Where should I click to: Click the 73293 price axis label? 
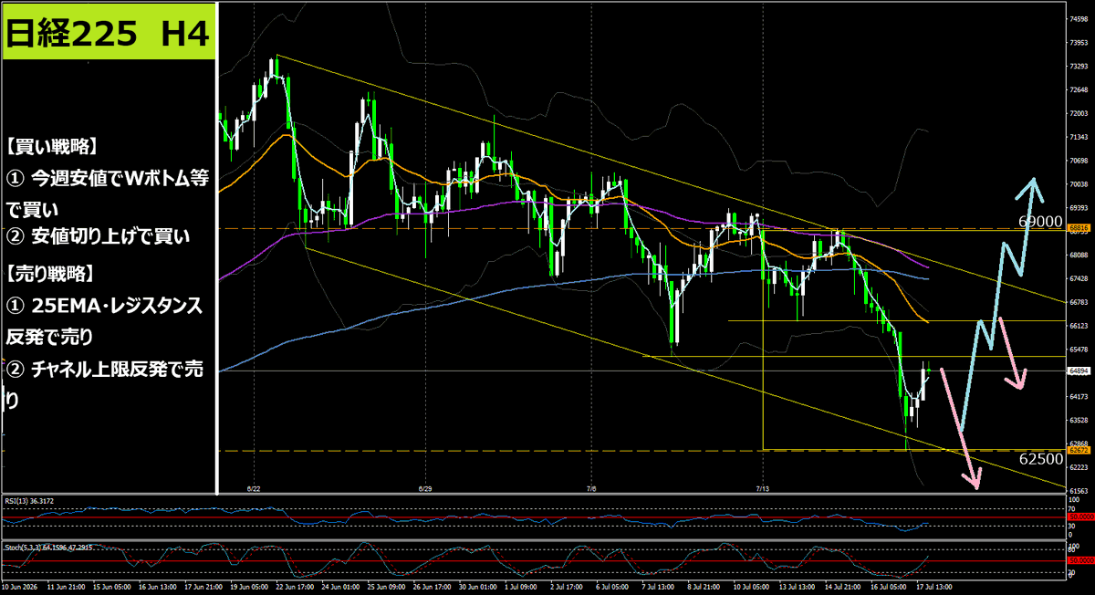click(1078, 67)
